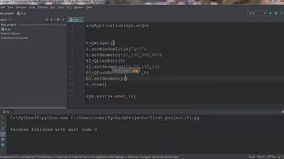
Task: Open the Edit menu
Action: [x=3, y=7]
